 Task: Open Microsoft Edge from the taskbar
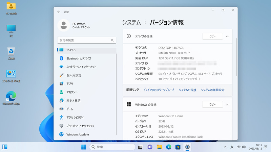pyautogui.click(x=168, y=147)
